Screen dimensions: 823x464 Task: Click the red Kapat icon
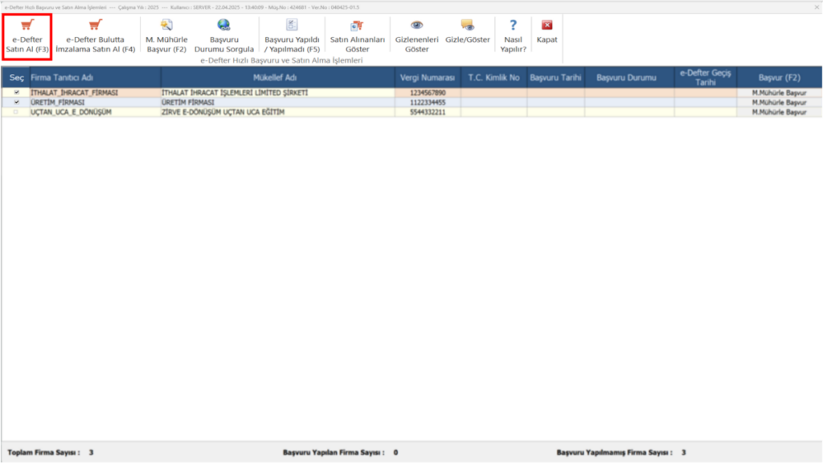click(547, 25)
